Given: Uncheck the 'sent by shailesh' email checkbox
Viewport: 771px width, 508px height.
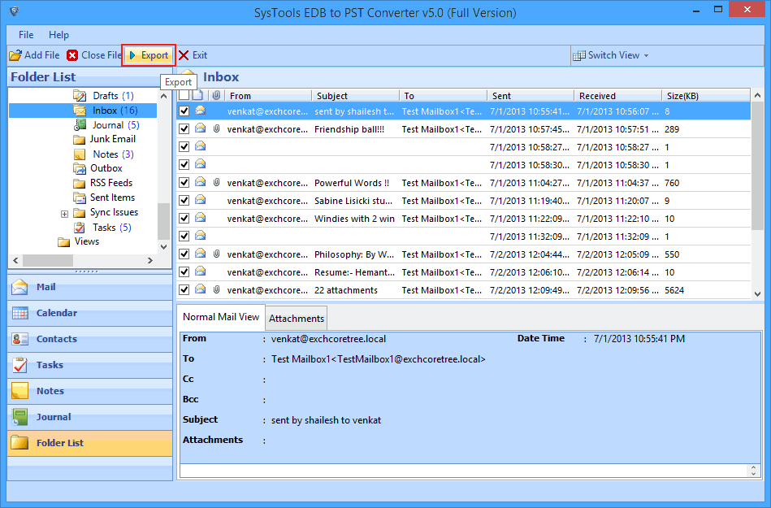Looking at the screenshot, I should click(x=184, y=111).
